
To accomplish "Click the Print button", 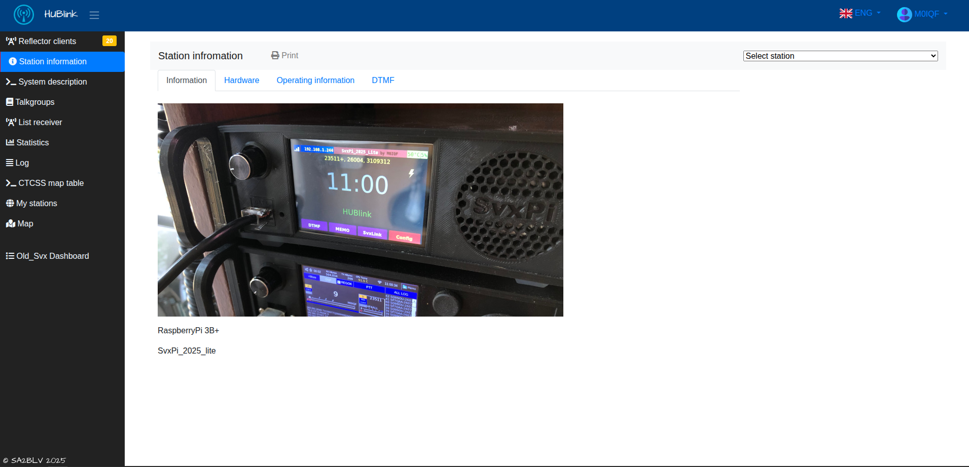I will coord(284,55).
